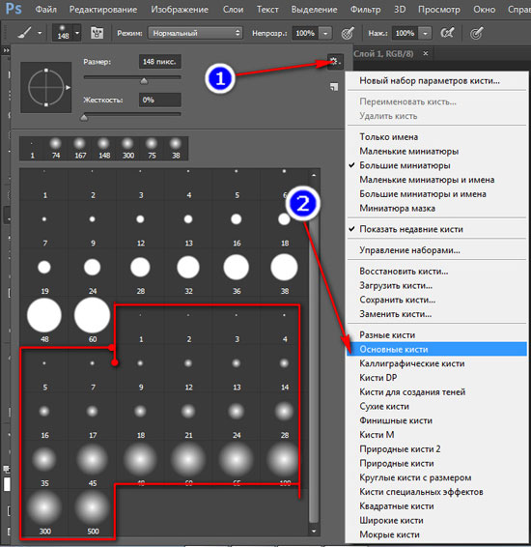This screenshot has width=531, height=547.
Task: Expand the flow slider arrow
Action: tap(425, 34)
